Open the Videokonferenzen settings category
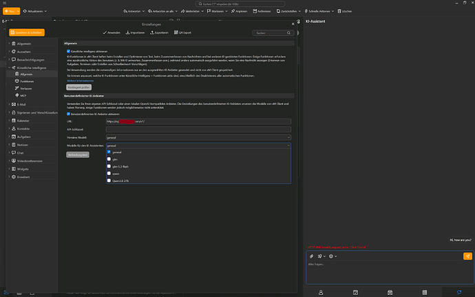The width and height of the screenshot is (475, 297). [x=30, y=161]
